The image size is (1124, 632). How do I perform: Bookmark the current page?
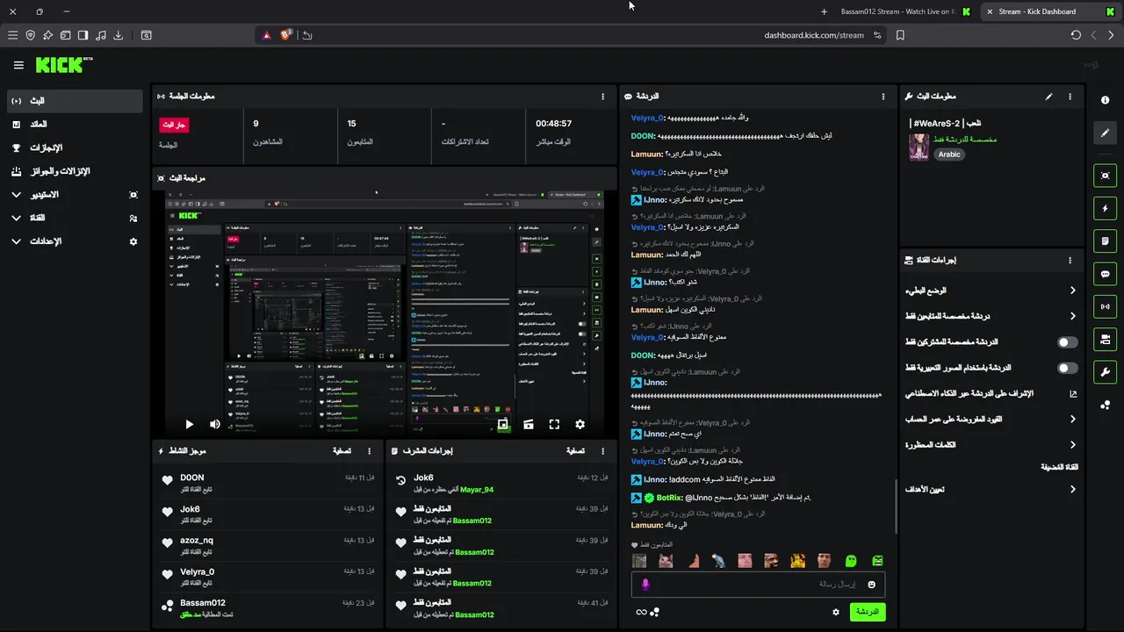[900, 35]
